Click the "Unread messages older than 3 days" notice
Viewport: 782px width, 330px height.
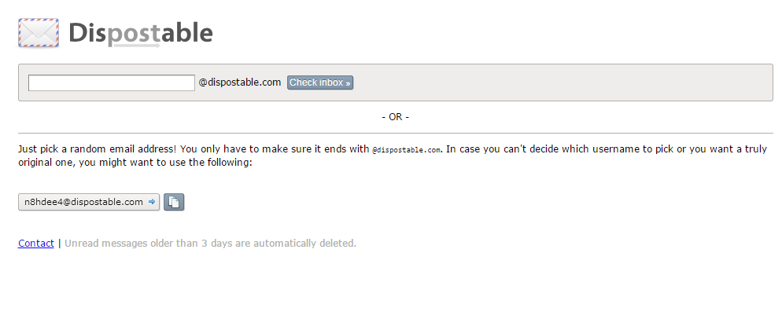click(x=211, y=244)
